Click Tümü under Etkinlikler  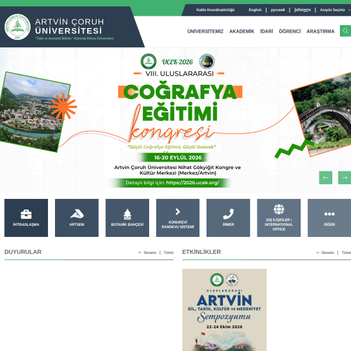pos(346,253)
